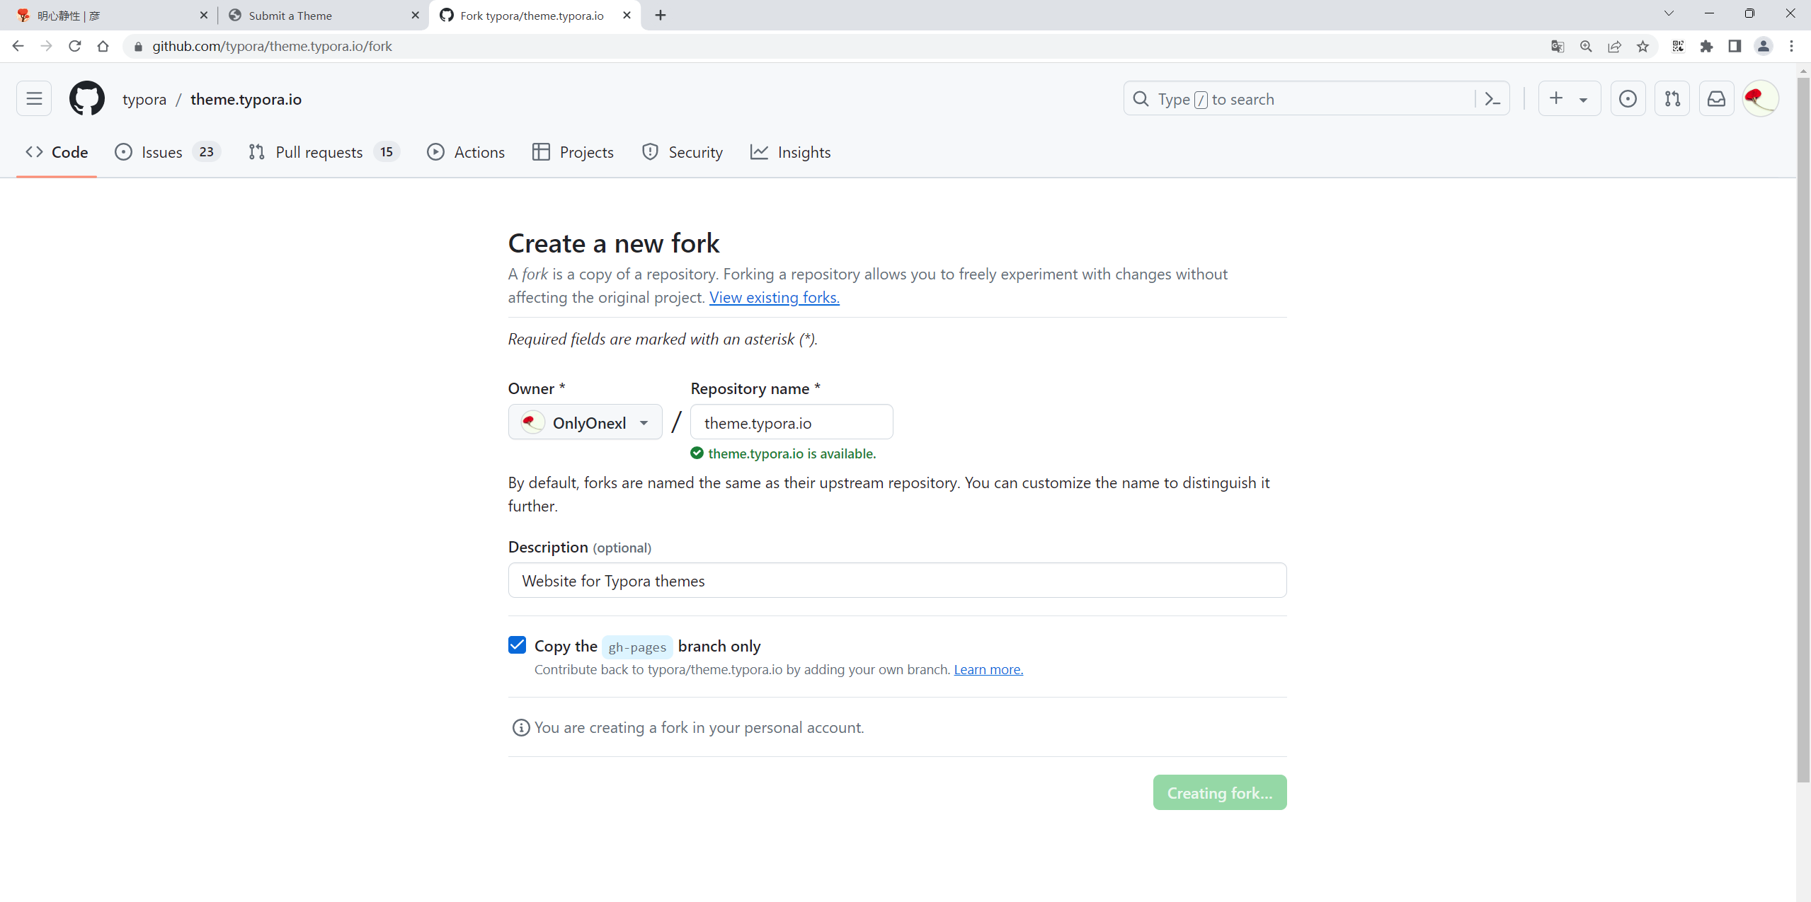This screenshot has height=902, width=1811.
Task: Click the Creating fork button
Action: 1220,792
